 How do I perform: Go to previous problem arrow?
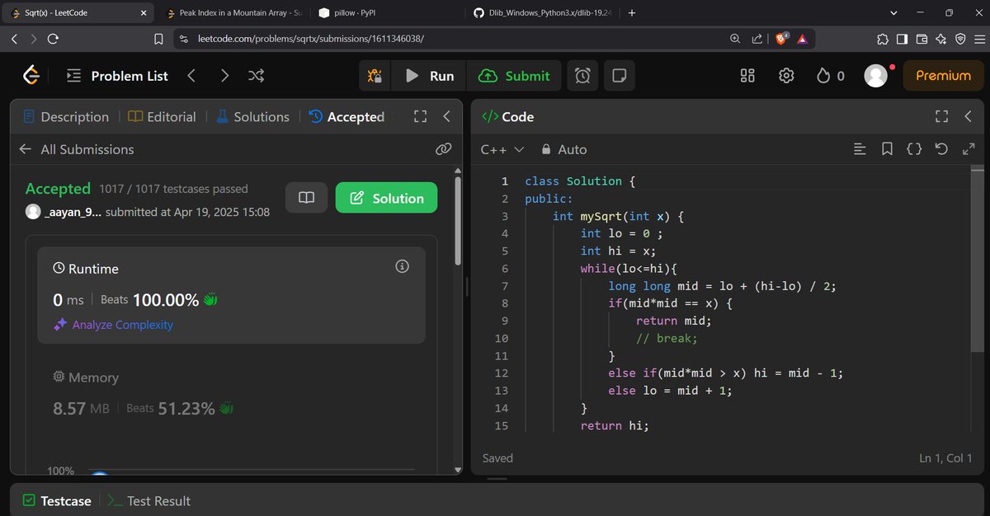pyautogui.click(x=191, y=76)
